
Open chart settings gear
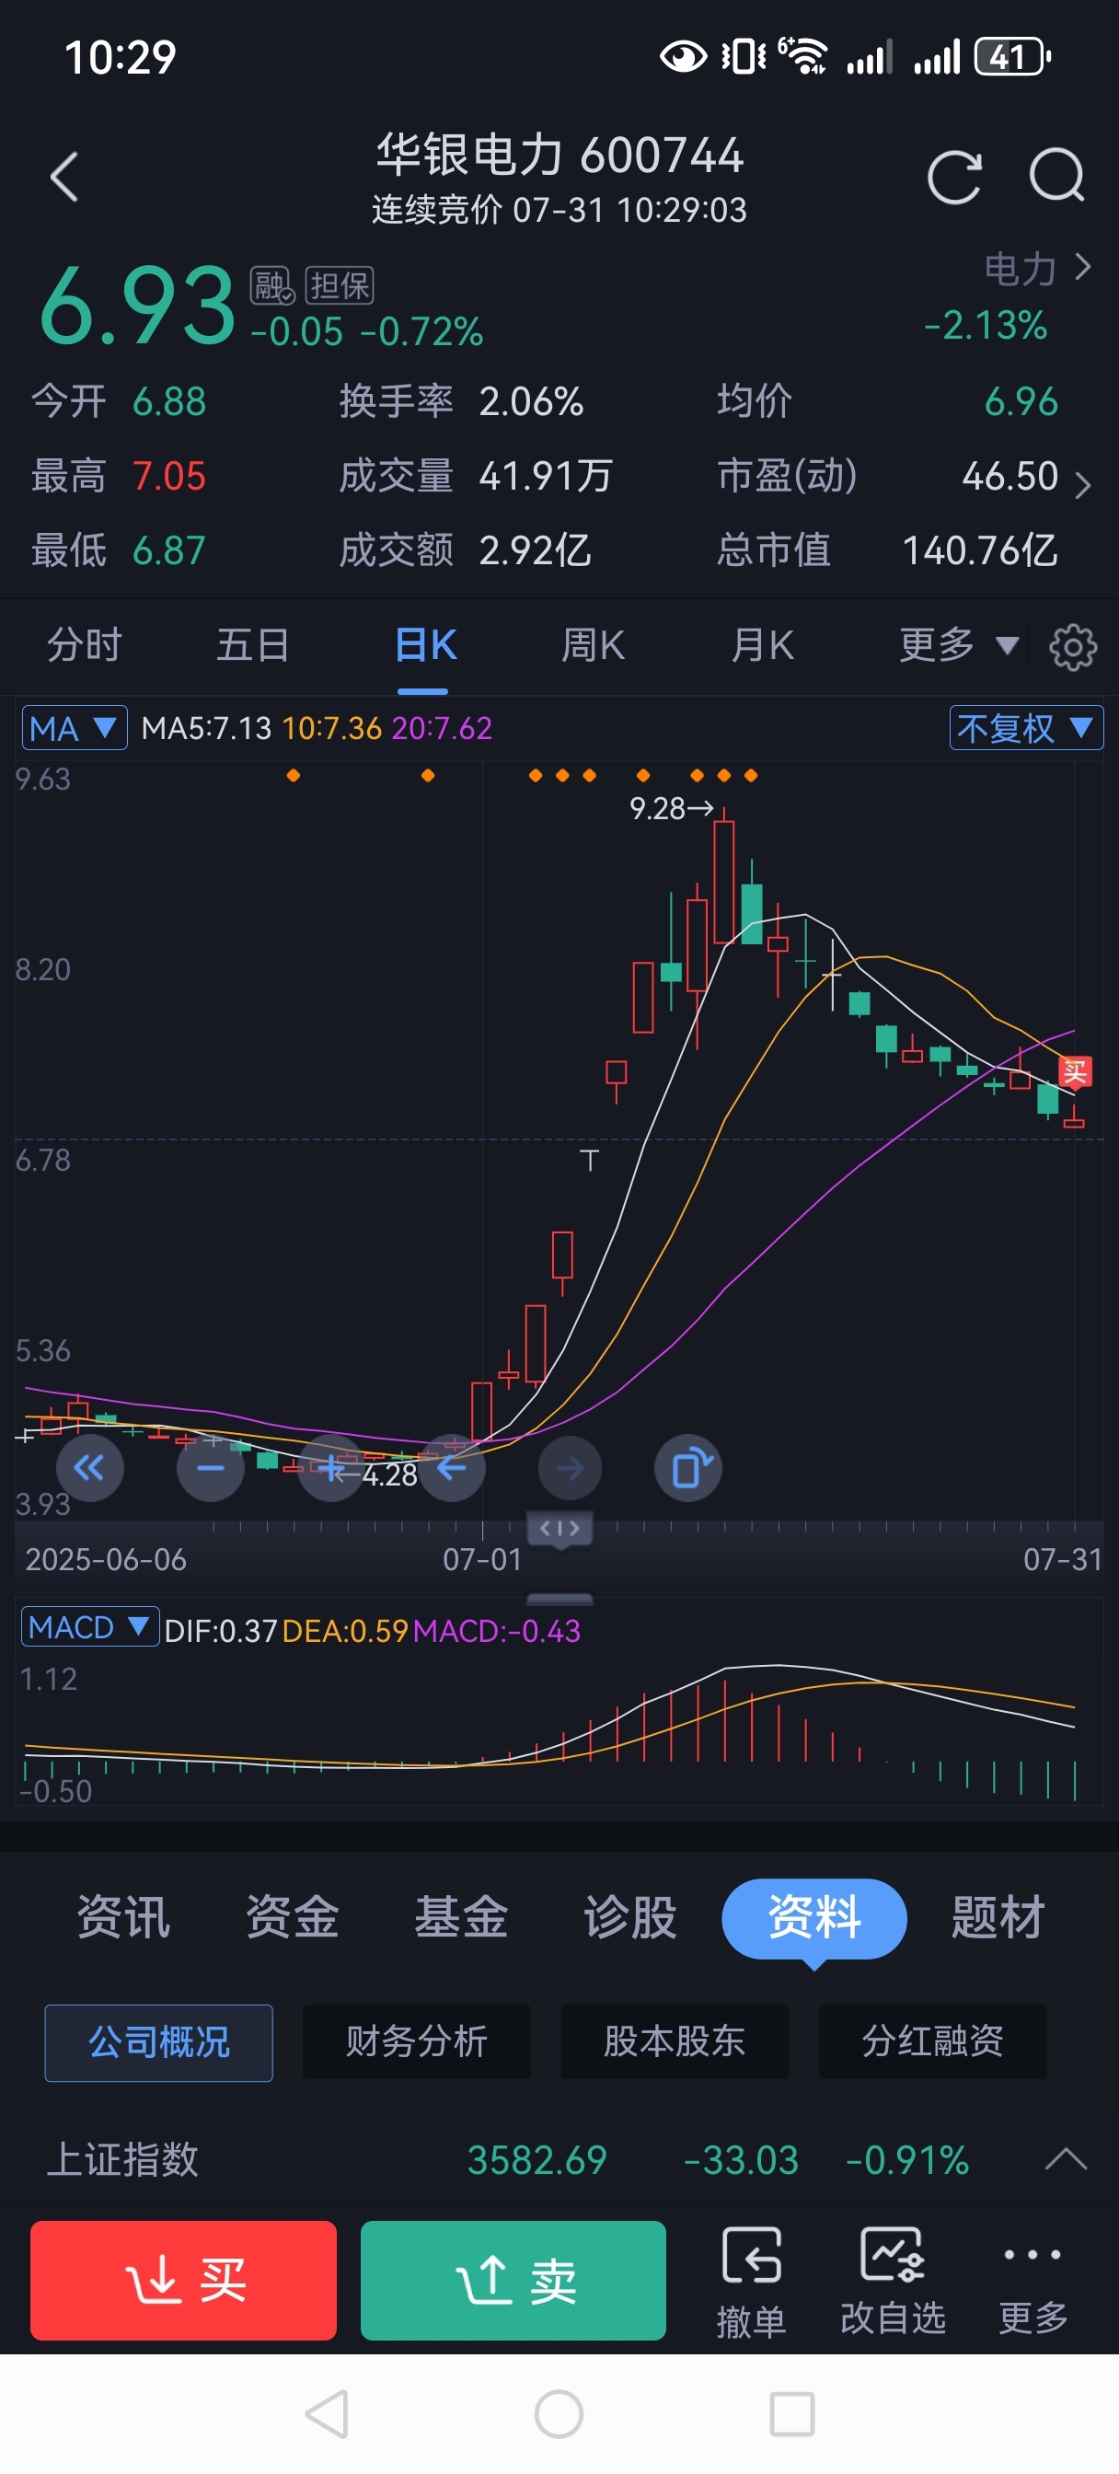[1073, 646]
